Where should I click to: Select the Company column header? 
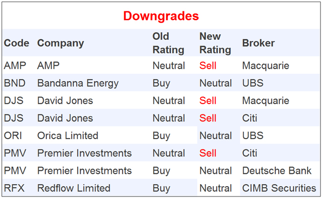(x=60, y=43)
